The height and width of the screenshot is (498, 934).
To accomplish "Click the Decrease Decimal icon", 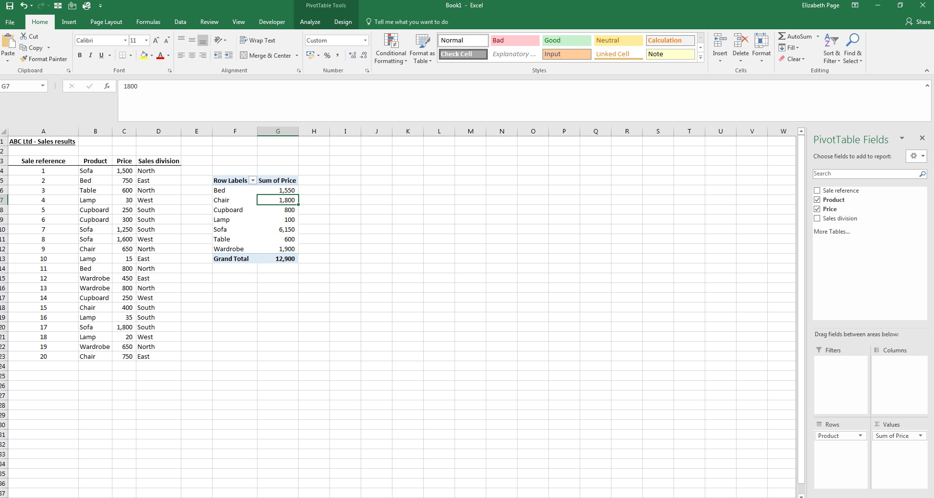I will [364, 55].
